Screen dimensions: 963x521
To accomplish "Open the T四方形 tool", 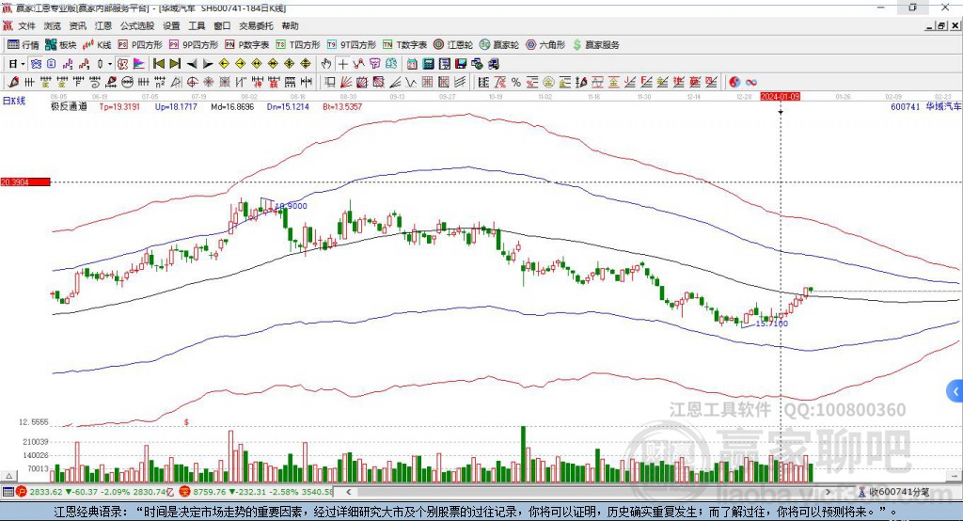I will 298,45.
